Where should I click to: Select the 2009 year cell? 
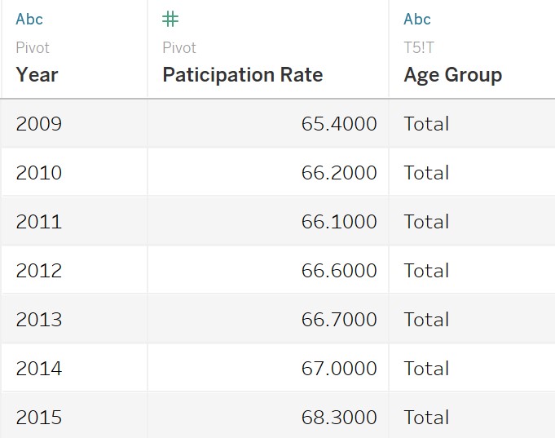tap(38, 124)
